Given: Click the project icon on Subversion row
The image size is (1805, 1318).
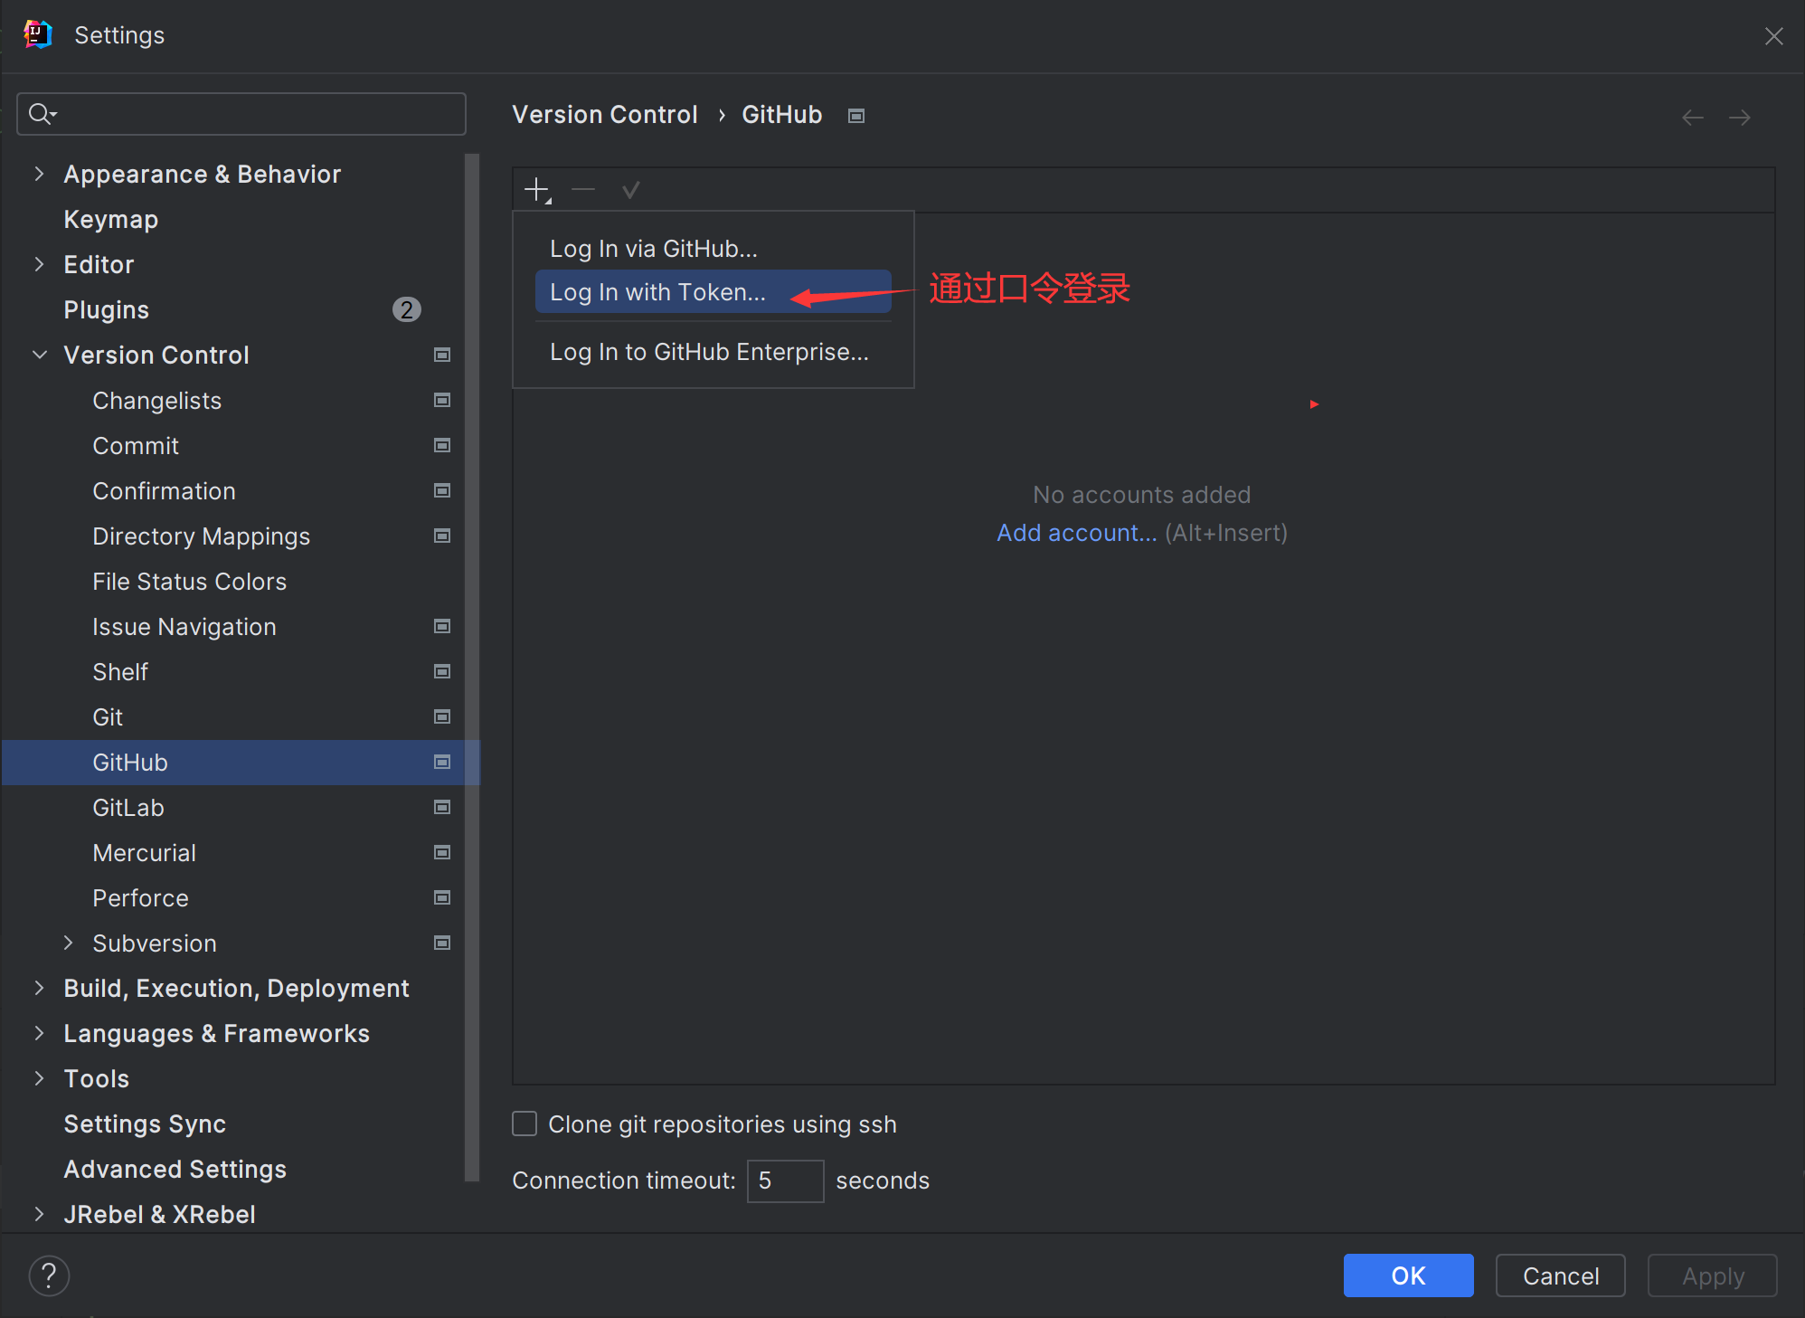Looking at the screenshot, I should tap(442, 943).
